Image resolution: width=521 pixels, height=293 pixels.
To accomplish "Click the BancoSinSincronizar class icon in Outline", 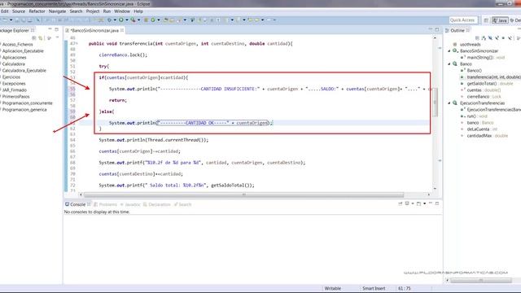I will [455, 50].
